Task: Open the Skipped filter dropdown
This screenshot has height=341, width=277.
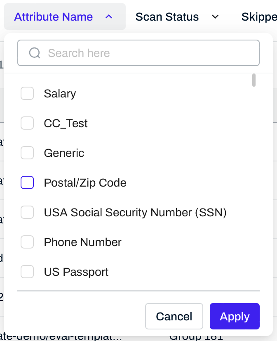Action: pos(259,17)
